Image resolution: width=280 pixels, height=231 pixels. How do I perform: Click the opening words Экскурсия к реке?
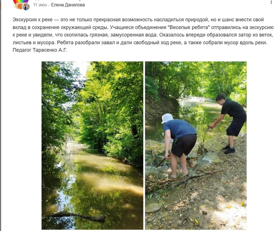click(33, 20)
